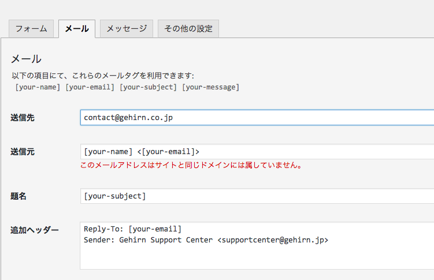The image size is (434, 280).
Task: Click the [your-name] mail tag at top
Action: [x=38, y=87]
